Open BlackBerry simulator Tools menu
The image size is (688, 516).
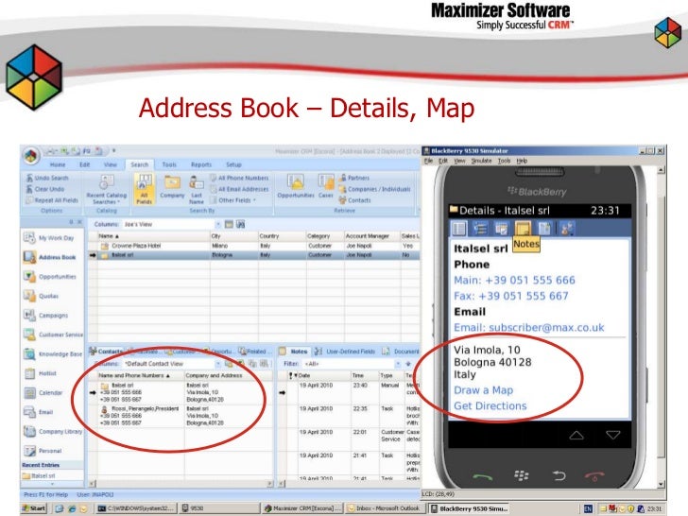(x=504, y=161)
